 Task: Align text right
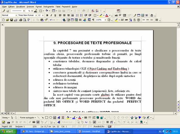[68, 15]
